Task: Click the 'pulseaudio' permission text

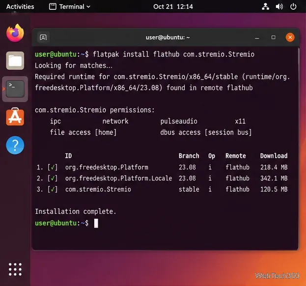Action: pos(179,121)
